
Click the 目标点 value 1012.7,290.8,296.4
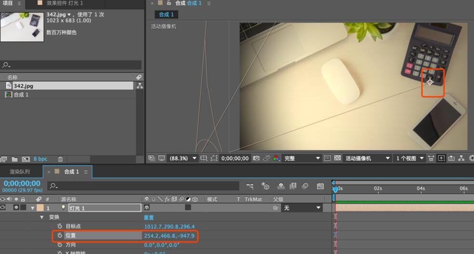coord(169,226)
